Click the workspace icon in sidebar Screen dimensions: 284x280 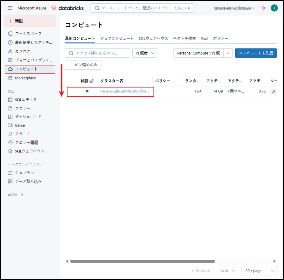10,34
